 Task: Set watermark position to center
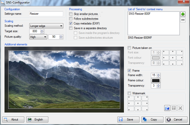pyautogui.click(x=138, y=104)
